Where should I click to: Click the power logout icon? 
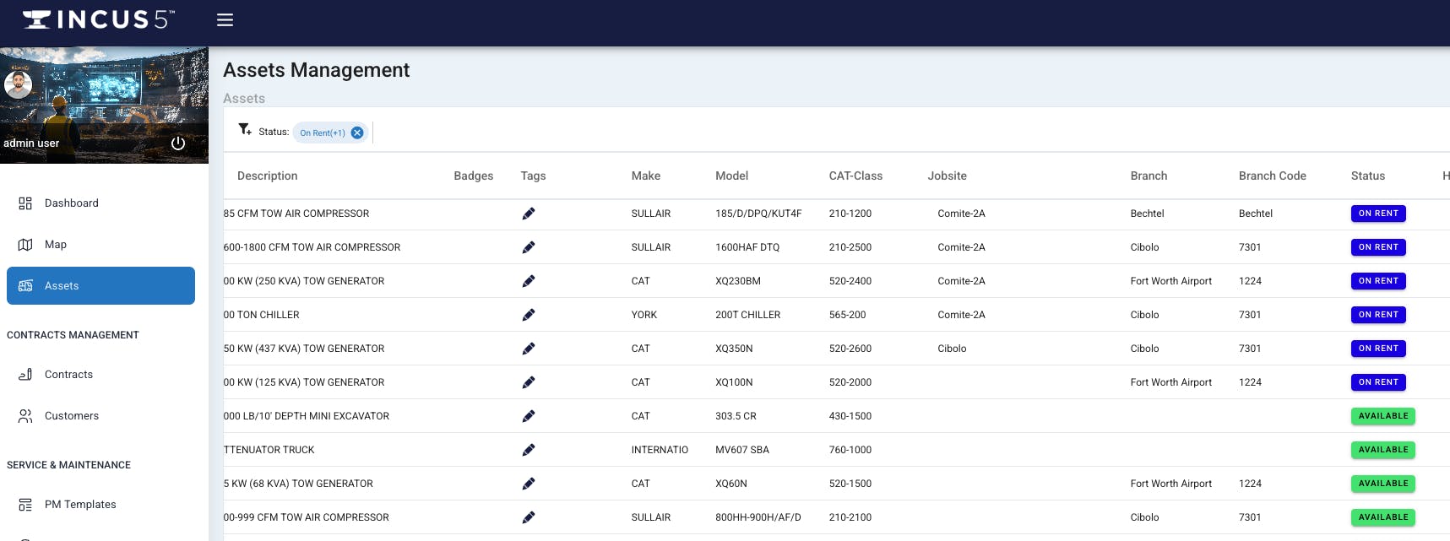pyautogui.click(x=178, y=143)
